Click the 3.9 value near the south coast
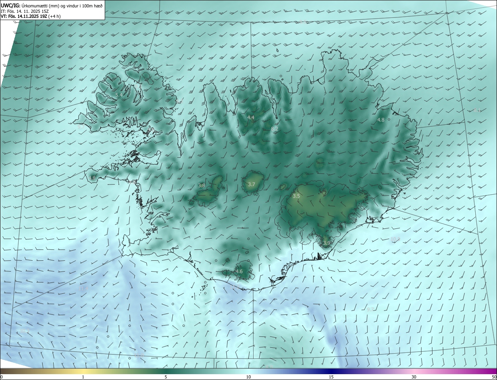 (327, 243)
